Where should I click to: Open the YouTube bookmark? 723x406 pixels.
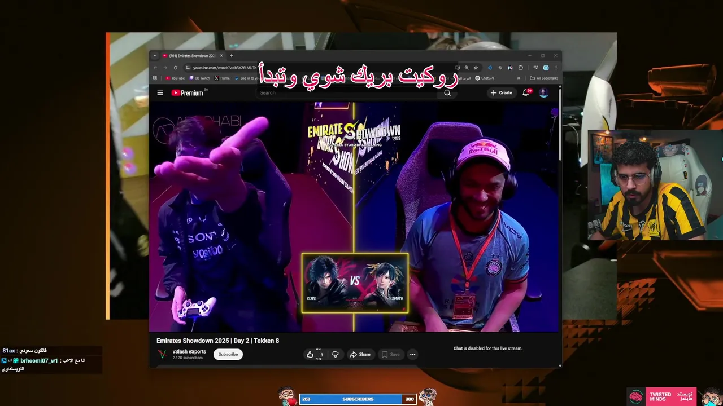click(x=175, y=78)
